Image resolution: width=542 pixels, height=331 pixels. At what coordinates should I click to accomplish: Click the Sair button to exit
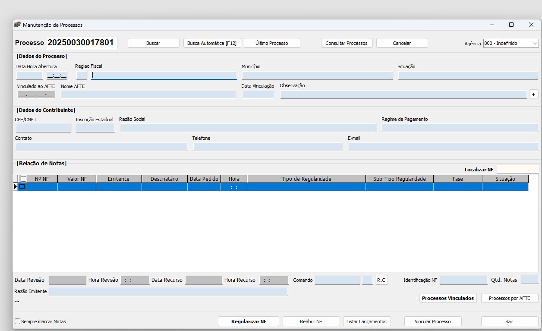(509, 322)
